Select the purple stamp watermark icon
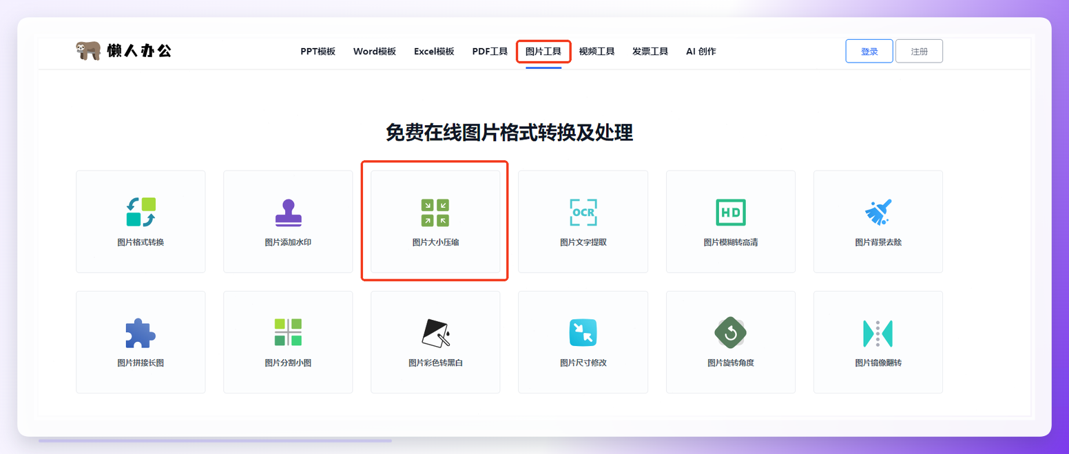The width and height of the screenshot is (1069, 454). tap(288, 213)
